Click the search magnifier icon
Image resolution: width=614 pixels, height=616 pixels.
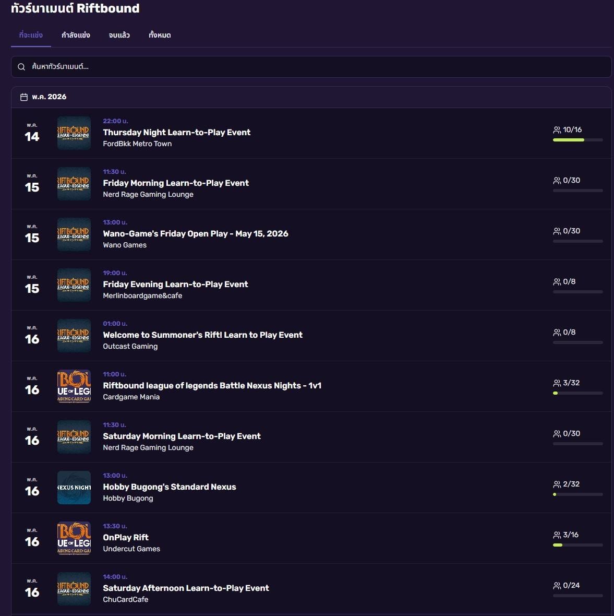coord(21,67)
